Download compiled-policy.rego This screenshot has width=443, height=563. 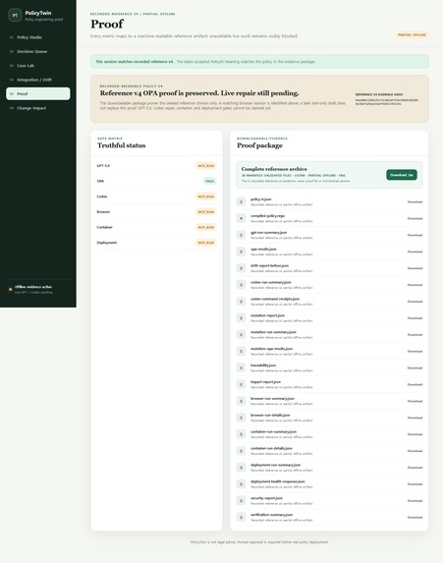pyautogui.click(x=415, y=218)
